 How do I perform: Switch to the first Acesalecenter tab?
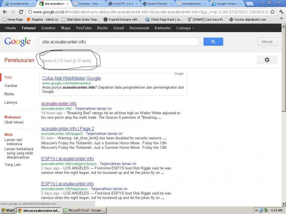[x=19, y=4]
